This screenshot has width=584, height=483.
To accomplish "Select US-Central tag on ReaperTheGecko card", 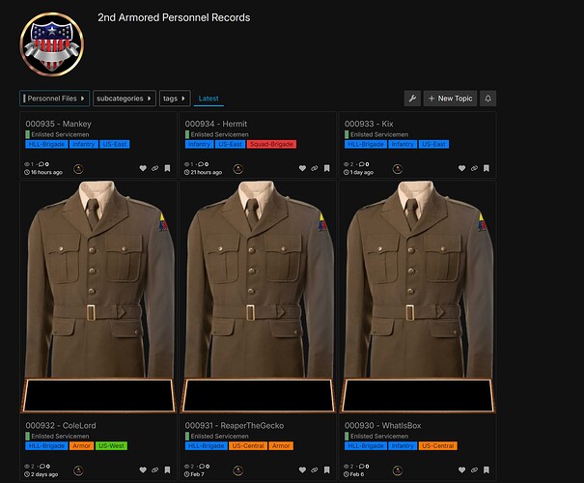I will coord(248,445).
